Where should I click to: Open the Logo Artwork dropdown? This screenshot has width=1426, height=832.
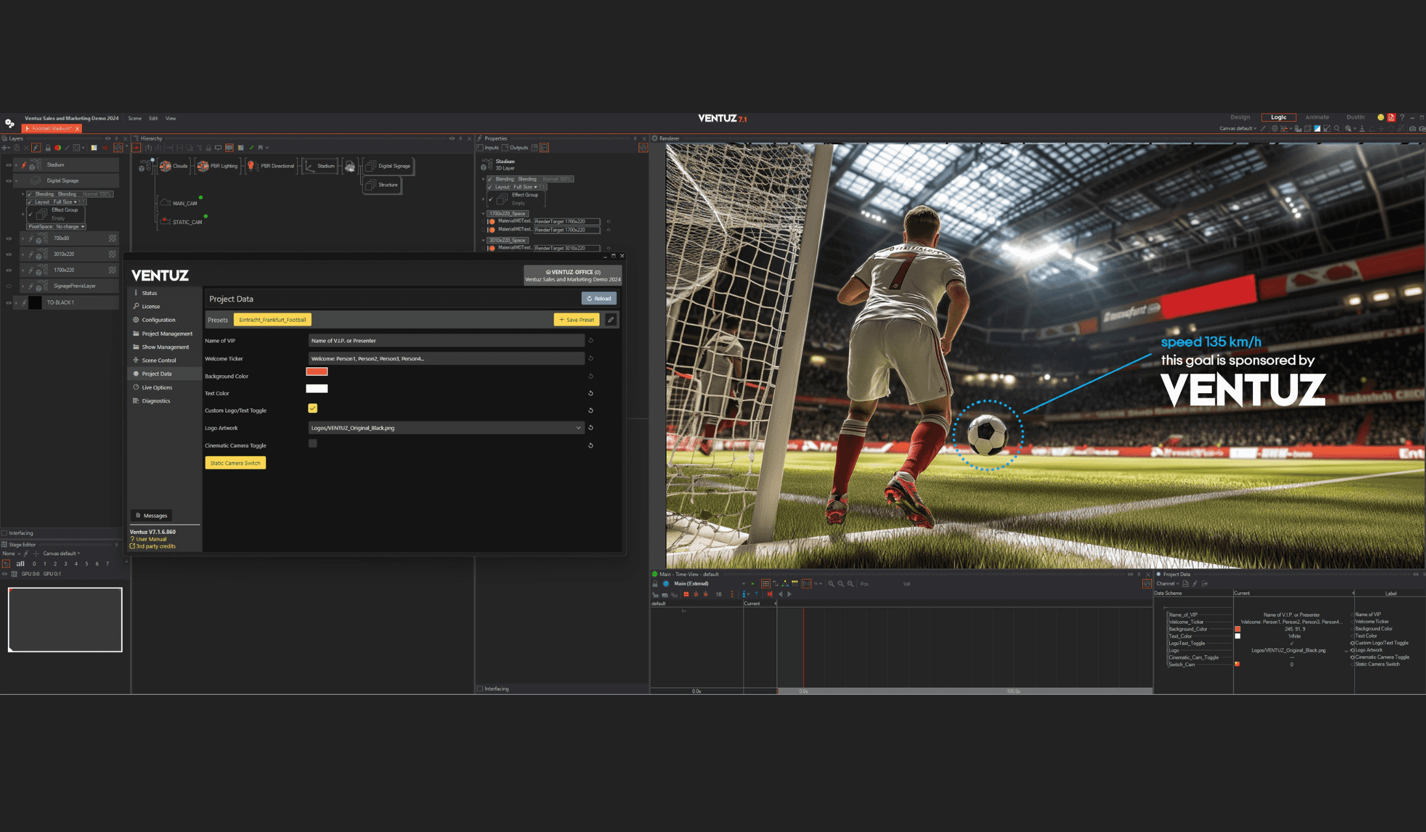point(578,428)
